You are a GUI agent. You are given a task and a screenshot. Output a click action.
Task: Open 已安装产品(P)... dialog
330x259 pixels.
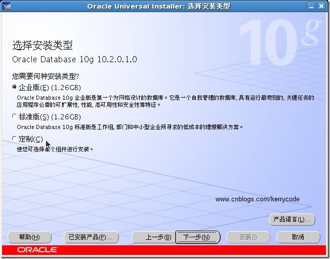(91, 237)
